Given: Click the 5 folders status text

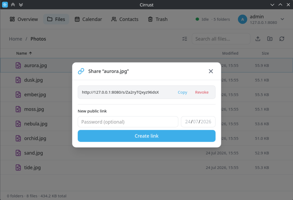Looking at the screenshot, I should [222, 19].
